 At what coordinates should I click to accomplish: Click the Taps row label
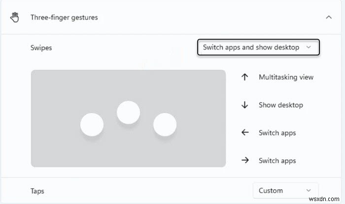(38, 191)
